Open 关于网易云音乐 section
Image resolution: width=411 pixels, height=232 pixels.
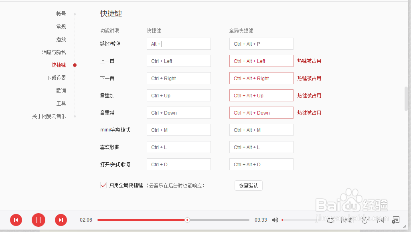pos(49,116)
